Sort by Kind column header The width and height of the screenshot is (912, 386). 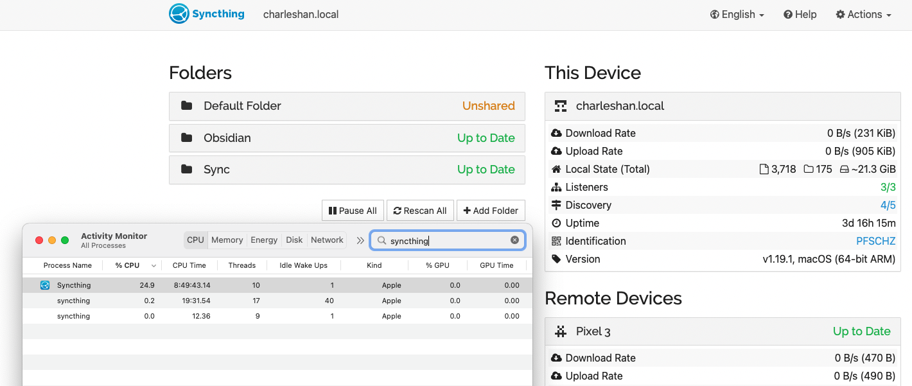[374, 265]
